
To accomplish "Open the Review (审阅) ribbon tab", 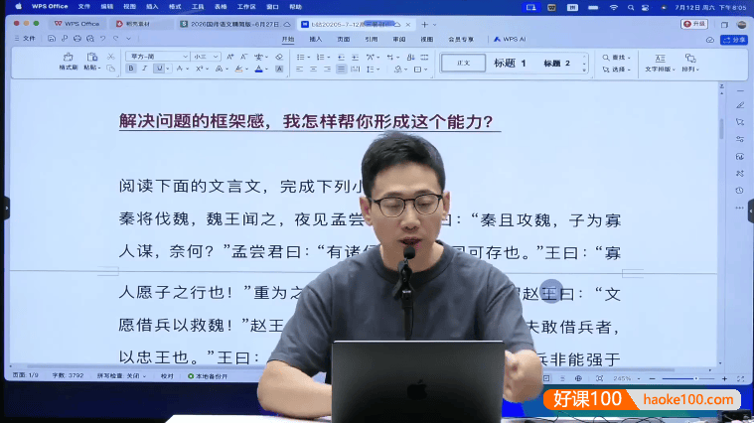I will pyautogui.click(x=399, y=40).
